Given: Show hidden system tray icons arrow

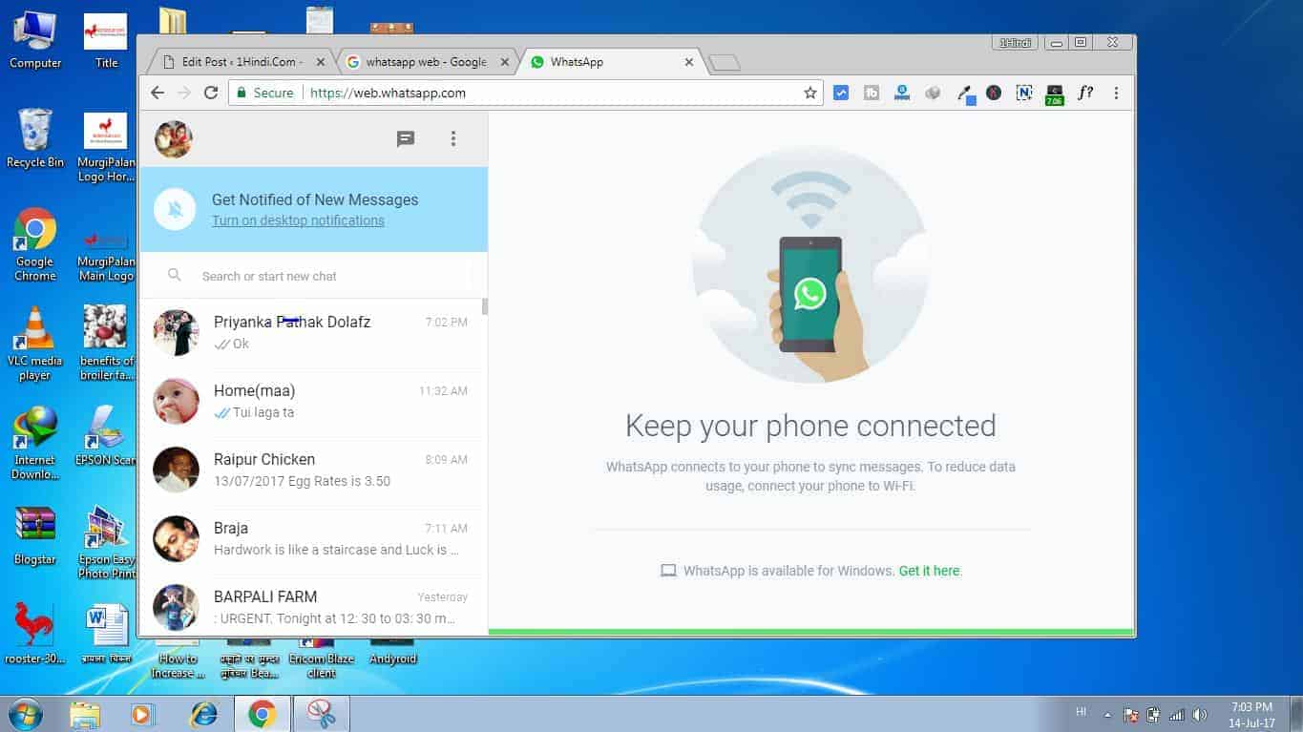Looking at the screenshot, I should [x=1107, y=714].
